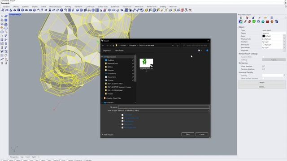Click the search box in Export dialog
The width and height of the screenshot is (287, 161).
point(196,46)
